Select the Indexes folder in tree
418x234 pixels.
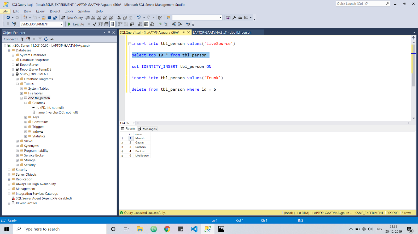(38, 132)
